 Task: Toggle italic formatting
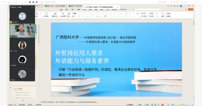[x=82, y=16]
